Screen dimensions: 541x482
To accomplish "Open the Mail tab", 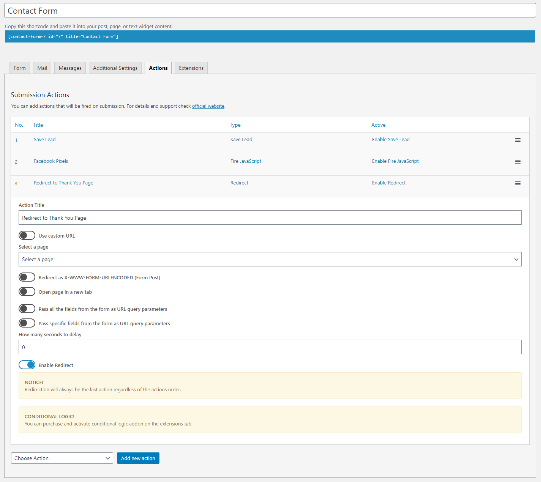I will [42, 68].
